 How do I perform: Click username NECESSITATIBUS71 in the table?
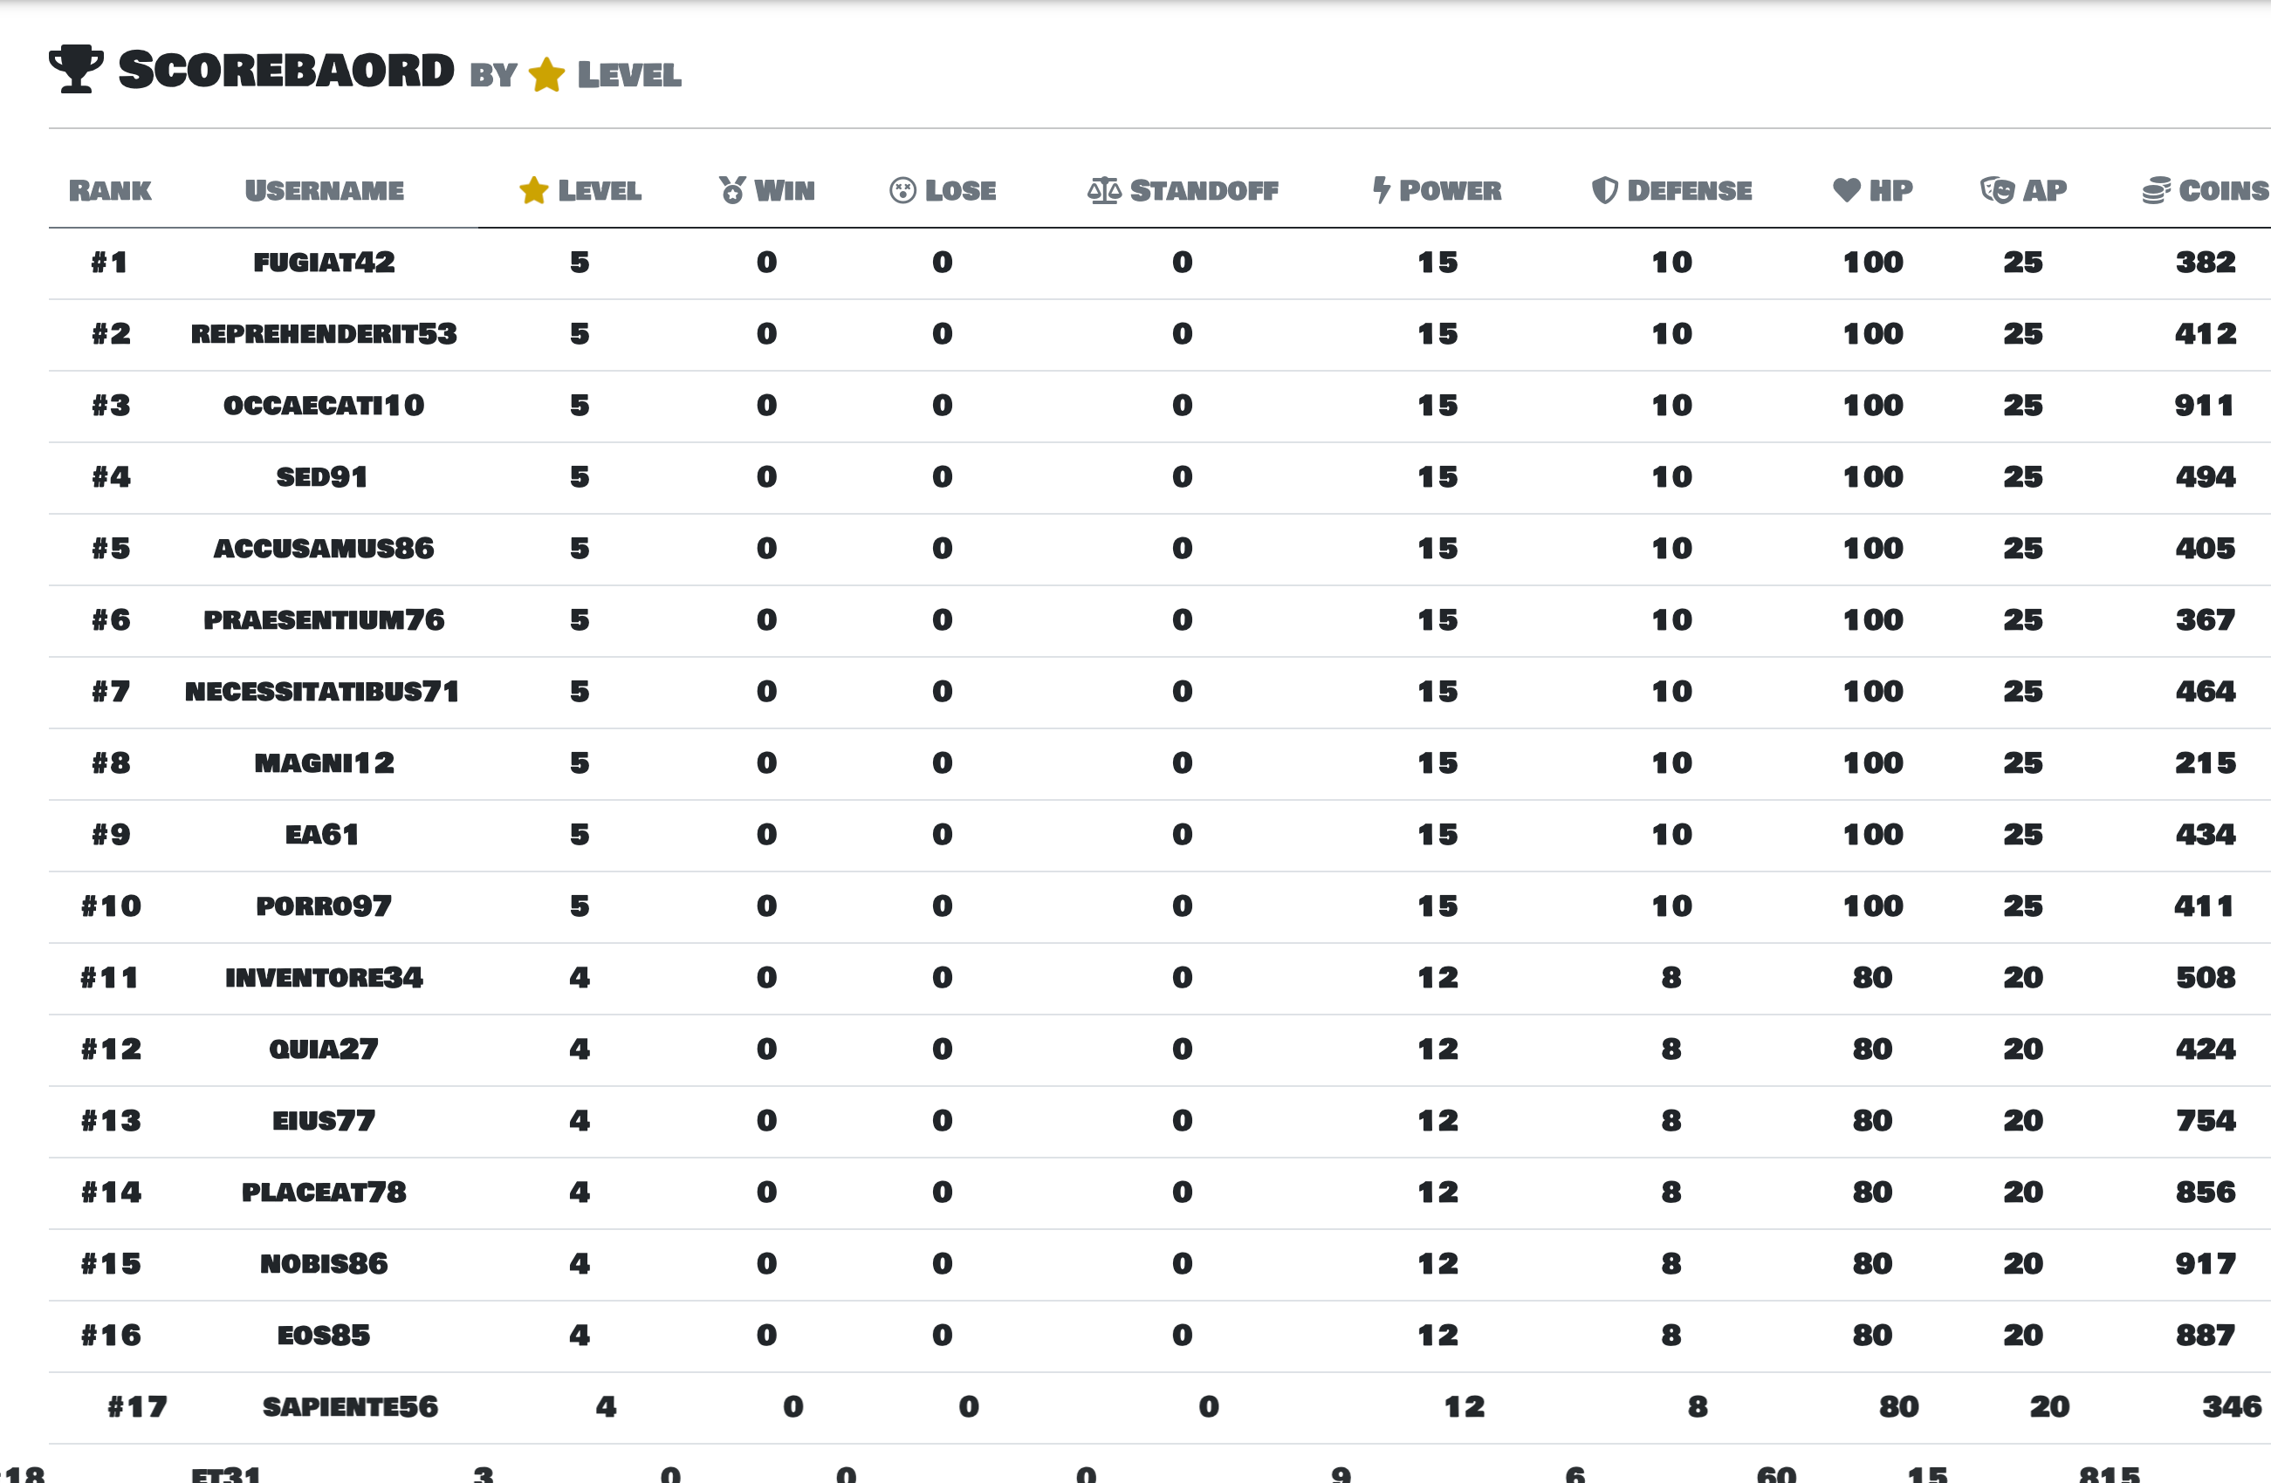321,692
